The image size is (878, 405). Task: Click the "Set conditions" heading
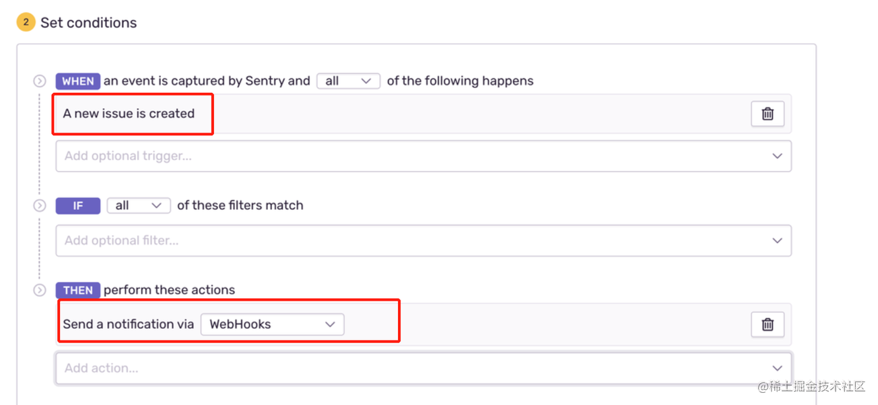(88, 22)
